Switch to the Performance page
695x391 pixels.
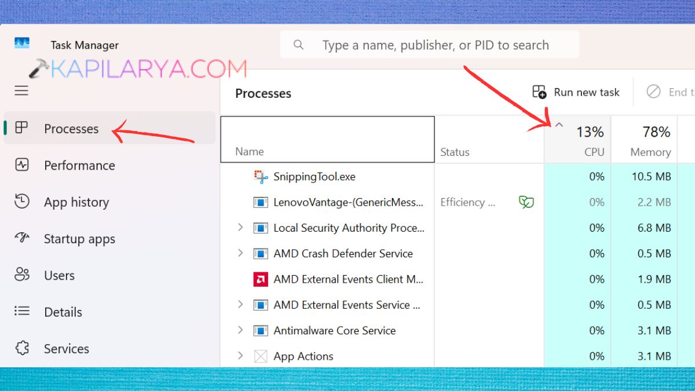click(x=109, y=165)
